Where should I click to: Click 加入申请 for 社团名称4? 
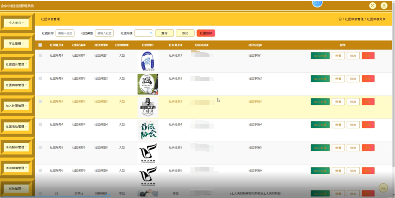[320, 125]
